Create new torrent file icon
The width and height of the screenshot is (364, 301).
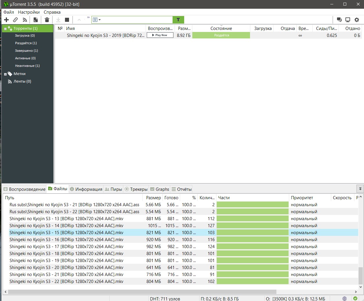(36, 20)
